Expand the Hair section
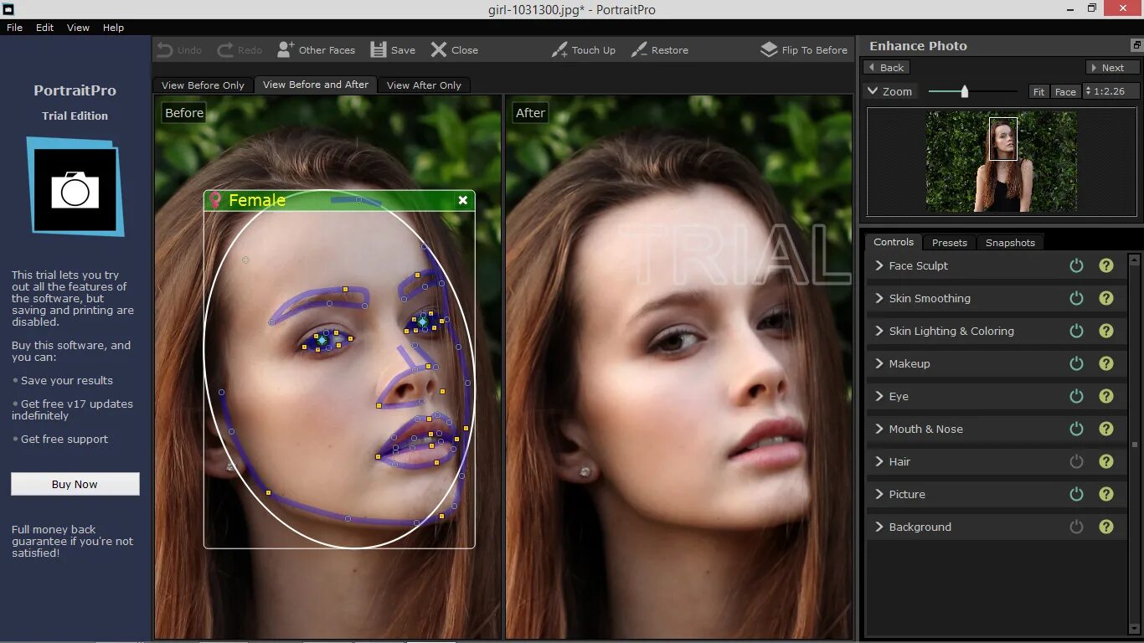The image size is (1144, 643). click(879, 461)
